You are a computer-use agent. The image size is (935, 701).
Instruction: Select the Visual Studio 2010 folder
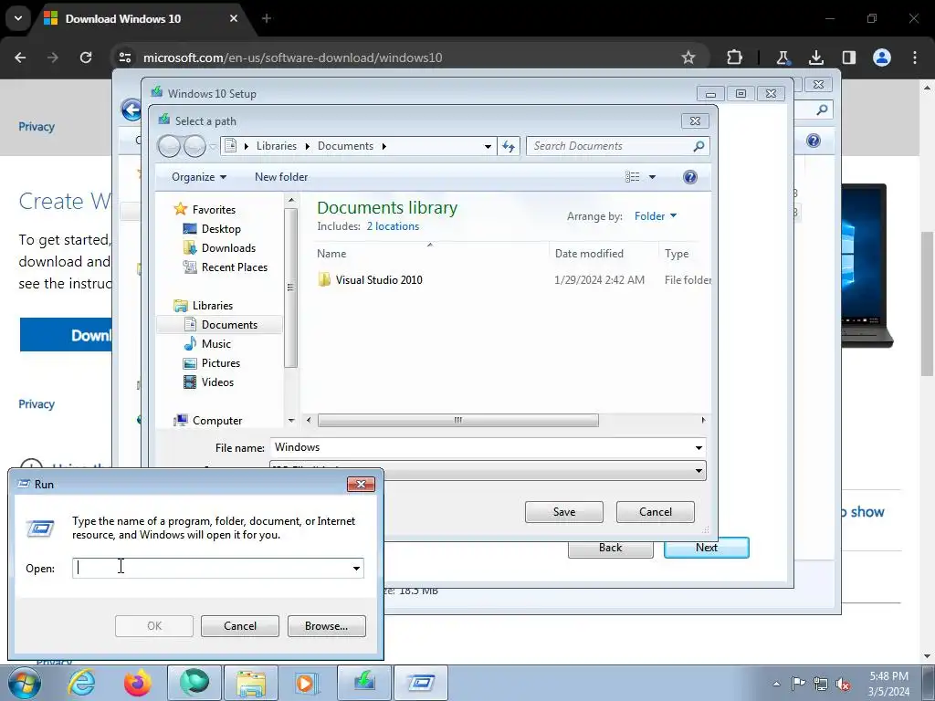[379, 279]
